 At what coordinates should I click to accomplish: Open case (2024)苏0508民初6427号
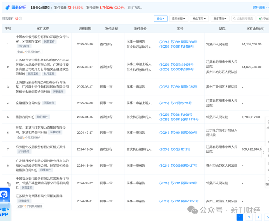(x=178, y=165)
